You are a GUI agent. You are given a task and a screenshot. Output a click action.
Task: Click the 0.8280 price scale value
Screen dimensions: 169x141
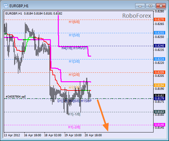tap(160, 11)
